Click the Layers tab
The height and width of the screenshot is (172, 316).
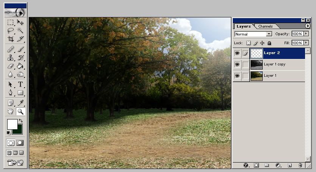pyautogui.click(x=243, y=26)
